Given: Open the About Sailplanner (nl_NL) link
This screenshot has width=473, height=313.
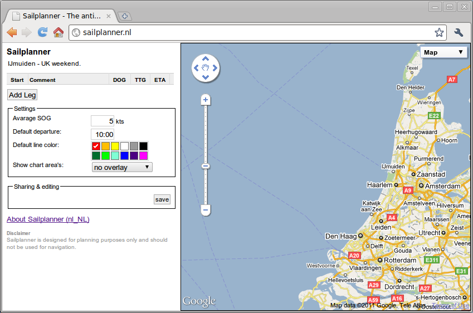Looking at the screenshot, I should click(x=48, y=219).
